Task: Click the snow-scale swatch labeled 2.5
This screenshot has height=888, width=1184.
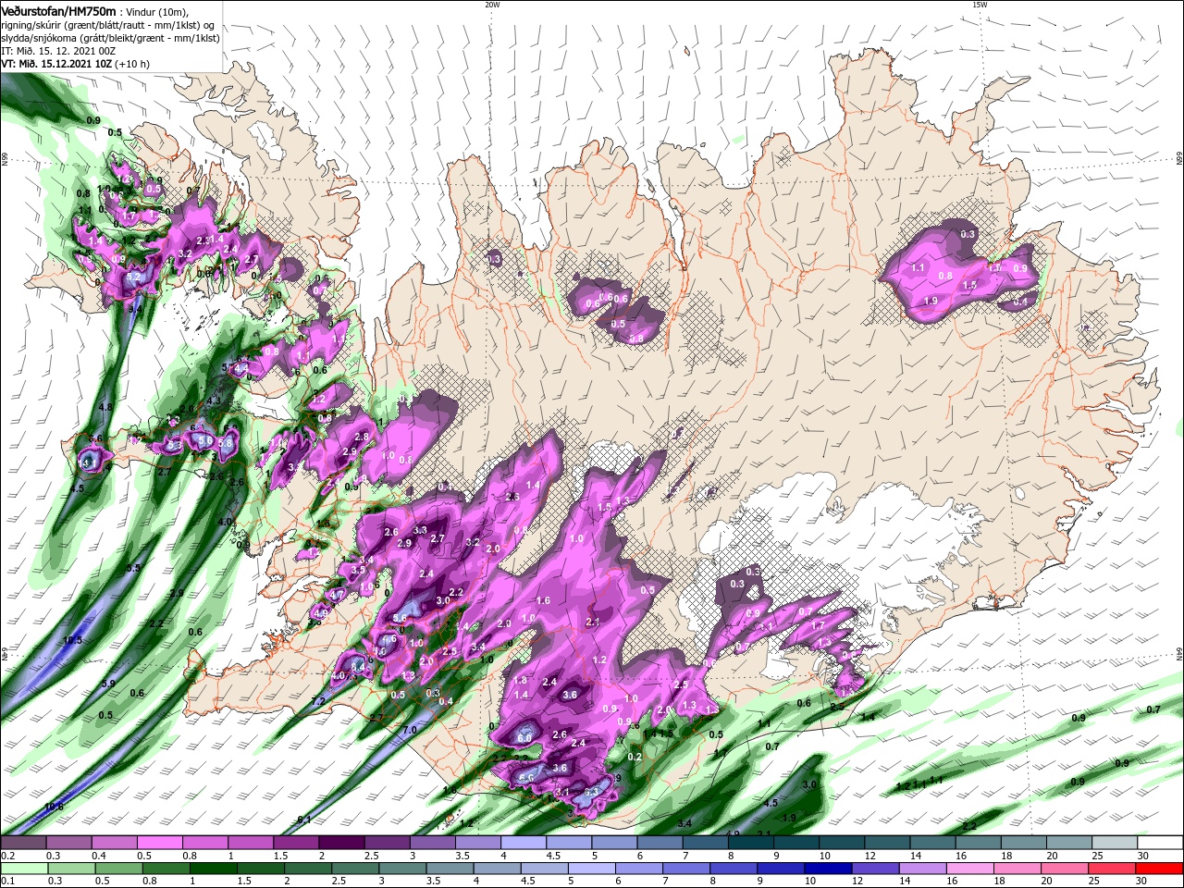Action: (387, 843)
